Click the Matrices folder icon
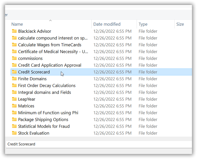197x159 pixels. point(14,106)
